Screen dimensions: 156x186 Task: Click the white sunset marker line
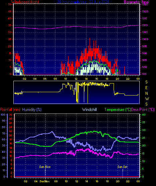point(123,173)
